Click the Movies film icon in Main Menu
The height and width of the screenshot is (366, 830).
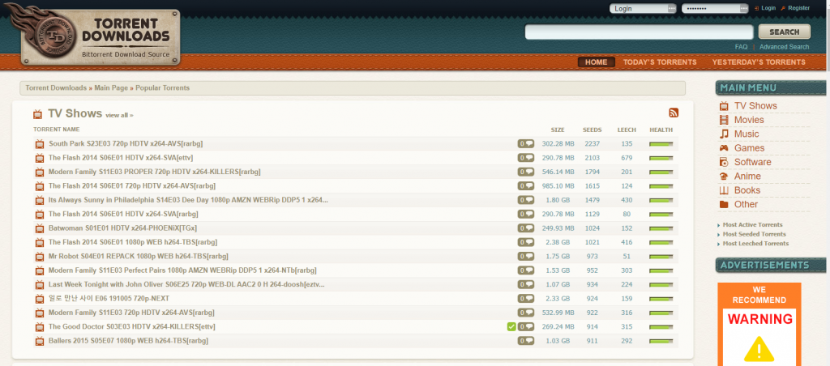(x=724, y=120)
